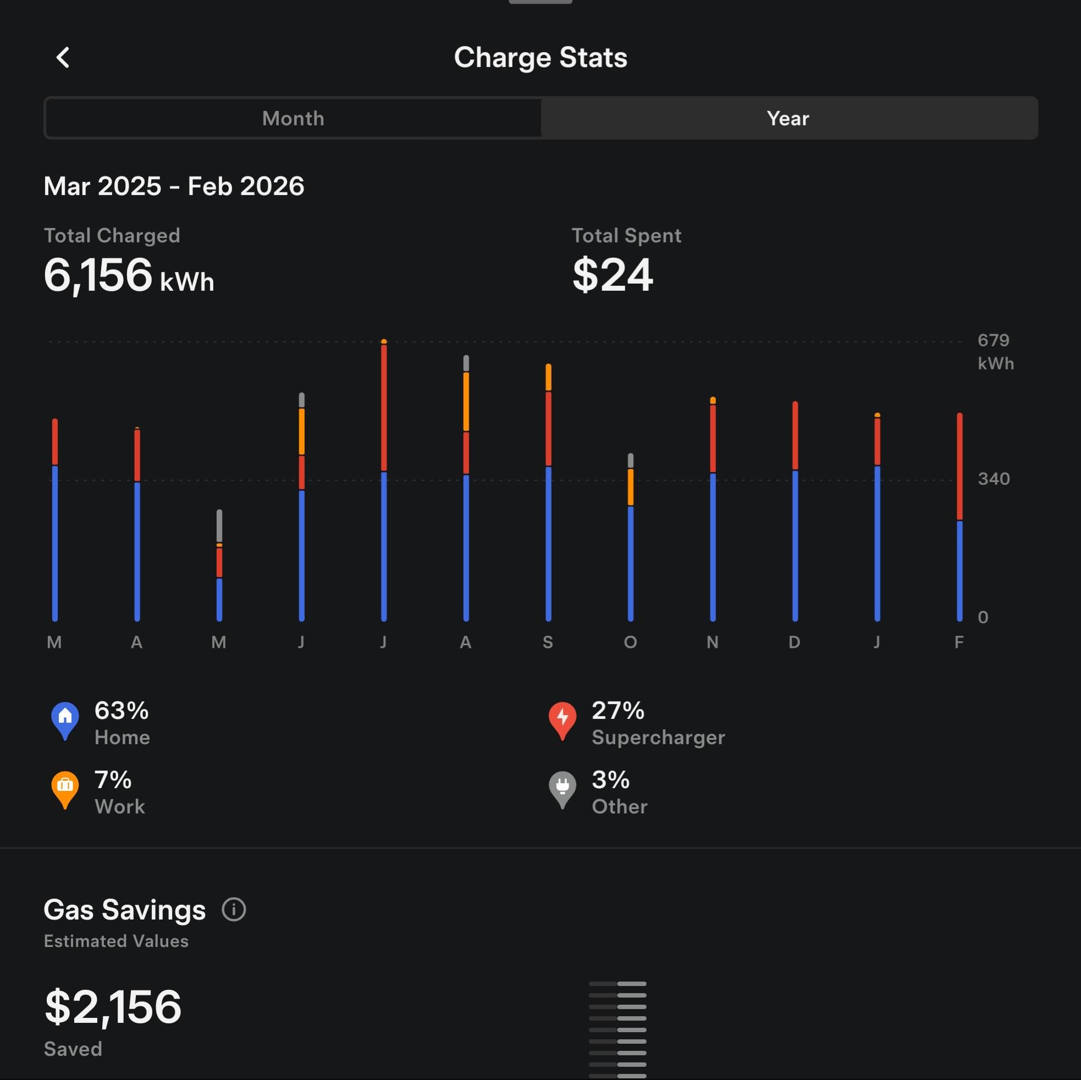Tap the July bar in the chart
The height and width of the screenshot is (1080, 1081).
click(x=384, y=481)
